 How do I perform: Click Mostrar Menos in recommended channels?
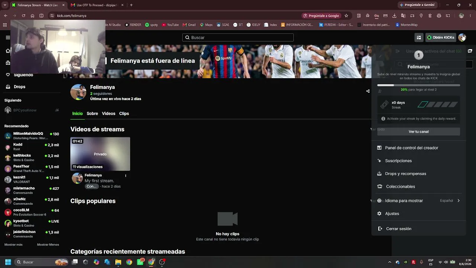point(48,245)
